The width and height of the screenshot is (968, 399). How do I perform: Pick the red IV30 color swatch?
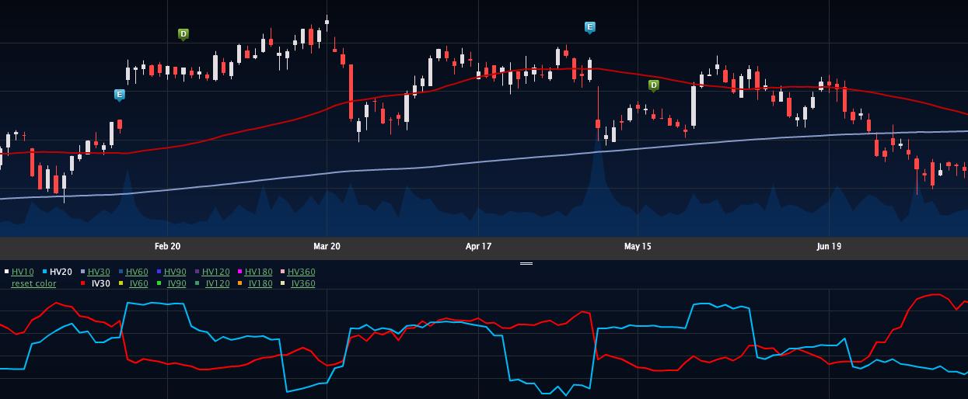click(83, 284)
